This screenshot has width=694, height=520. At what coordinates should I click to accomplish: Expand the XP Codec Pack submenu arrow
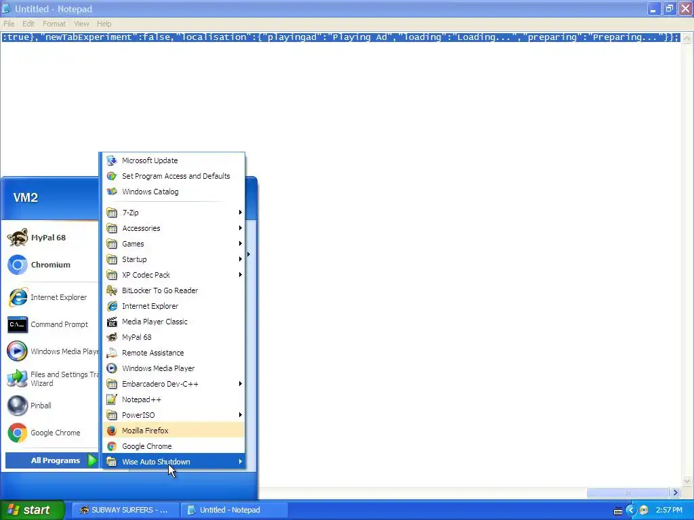tap(241, 275)
